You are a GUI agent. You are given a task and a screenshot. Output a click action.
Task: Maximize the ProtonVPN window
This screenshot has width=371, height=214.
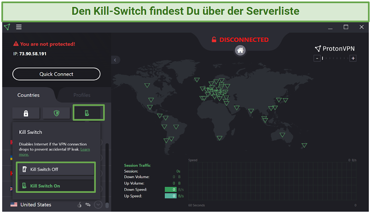click(x=346, y=27)
